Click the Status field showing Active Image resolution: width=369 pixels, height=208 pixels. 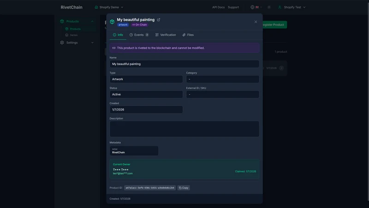pyautogui.click(x=146, y=94)
